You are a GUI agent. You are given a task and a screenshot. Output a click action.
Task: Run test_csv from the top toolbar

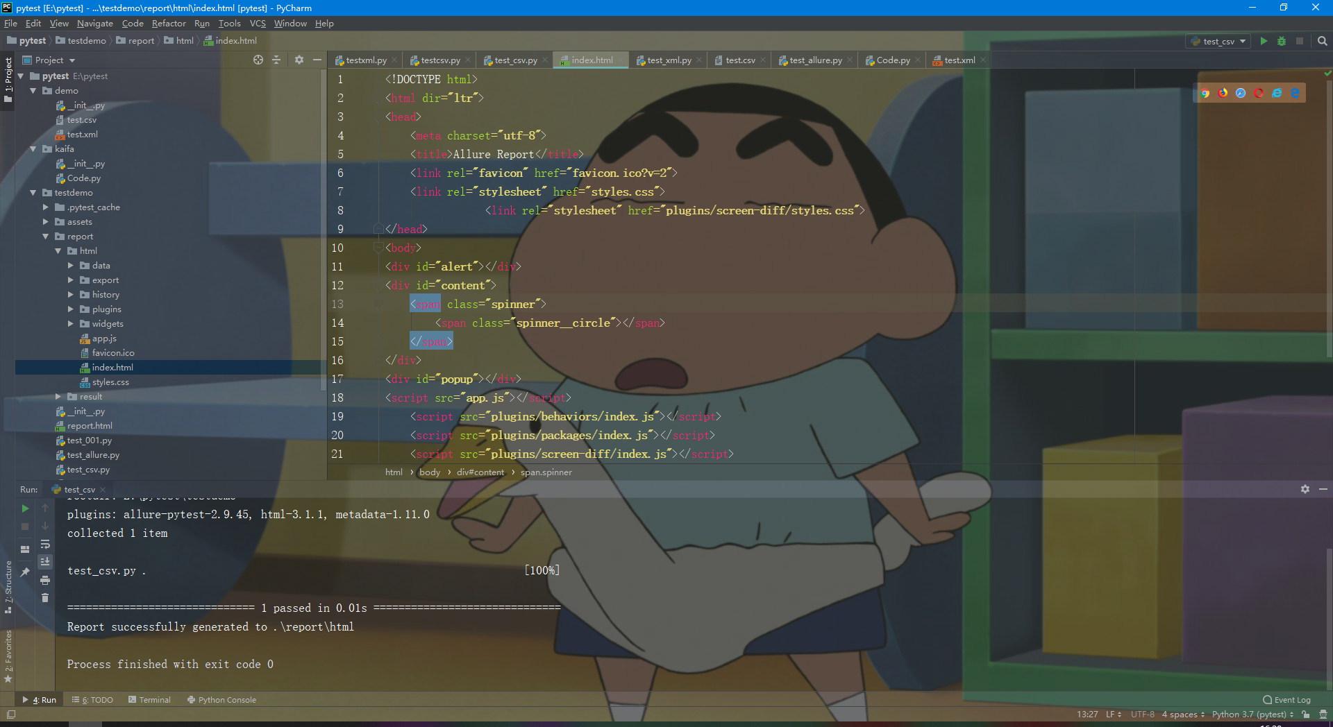tap(1264, 41)
